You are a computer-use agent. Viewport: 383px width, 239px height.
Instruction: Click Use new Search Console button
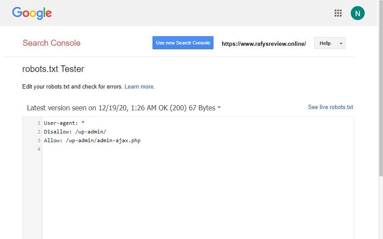(x=183, y=43)
